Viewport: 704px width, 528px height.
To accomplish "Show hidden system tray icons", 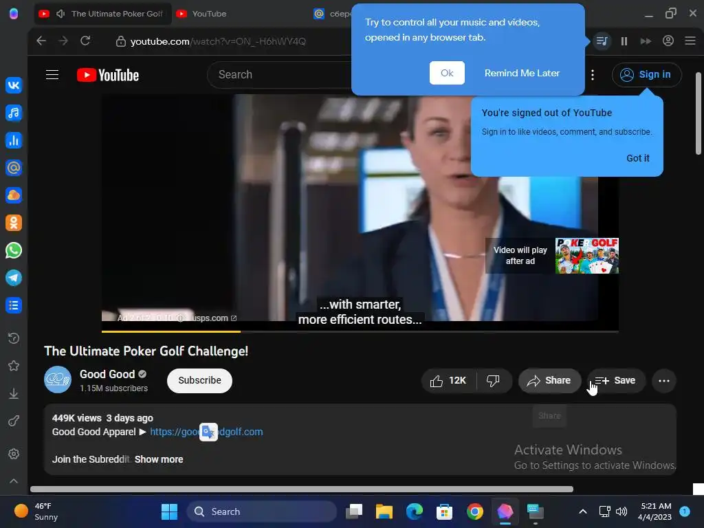I will click(x=583, y=511).
